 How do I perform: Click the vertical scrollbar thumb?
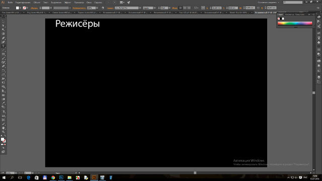click(x=314, y=93)
